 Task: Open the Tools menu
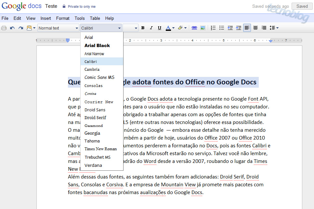pos(80,18)
